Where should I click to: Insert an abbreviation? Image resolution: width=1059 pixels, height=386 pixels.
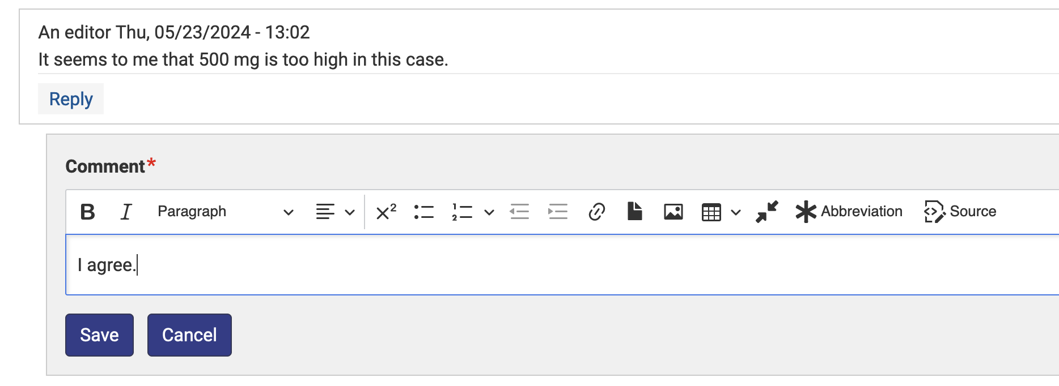[849, 212]
